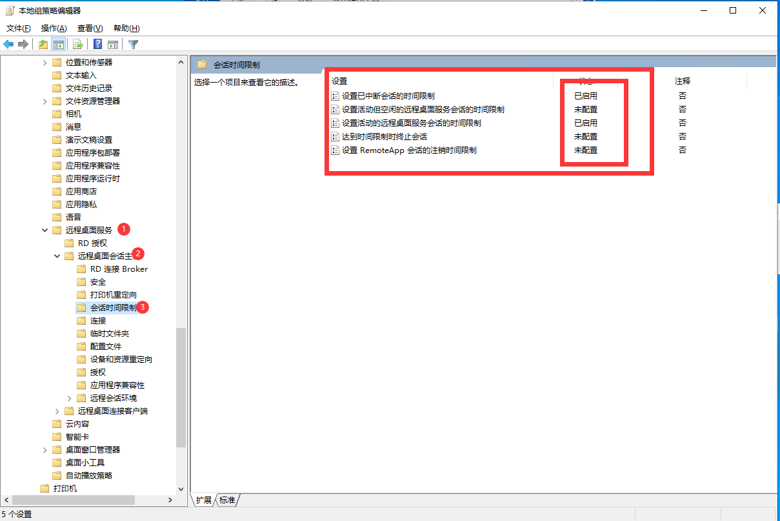
Task: Click tree pane horizontal scrollbar right arrow
Action: [x=170, y=500]
